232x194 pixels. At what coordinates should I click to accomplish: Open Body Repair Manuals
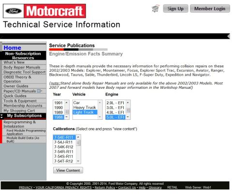pos(22,67)
